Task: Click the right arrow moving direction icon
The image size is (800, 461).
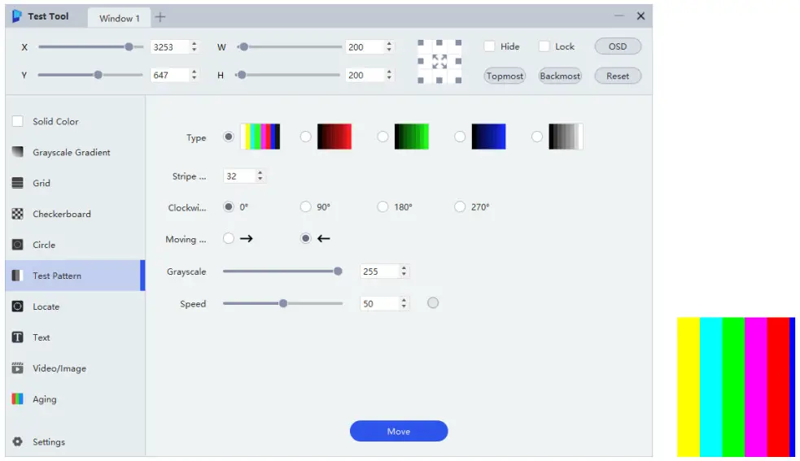Action: pyautogui.click(x=247, y=239)
